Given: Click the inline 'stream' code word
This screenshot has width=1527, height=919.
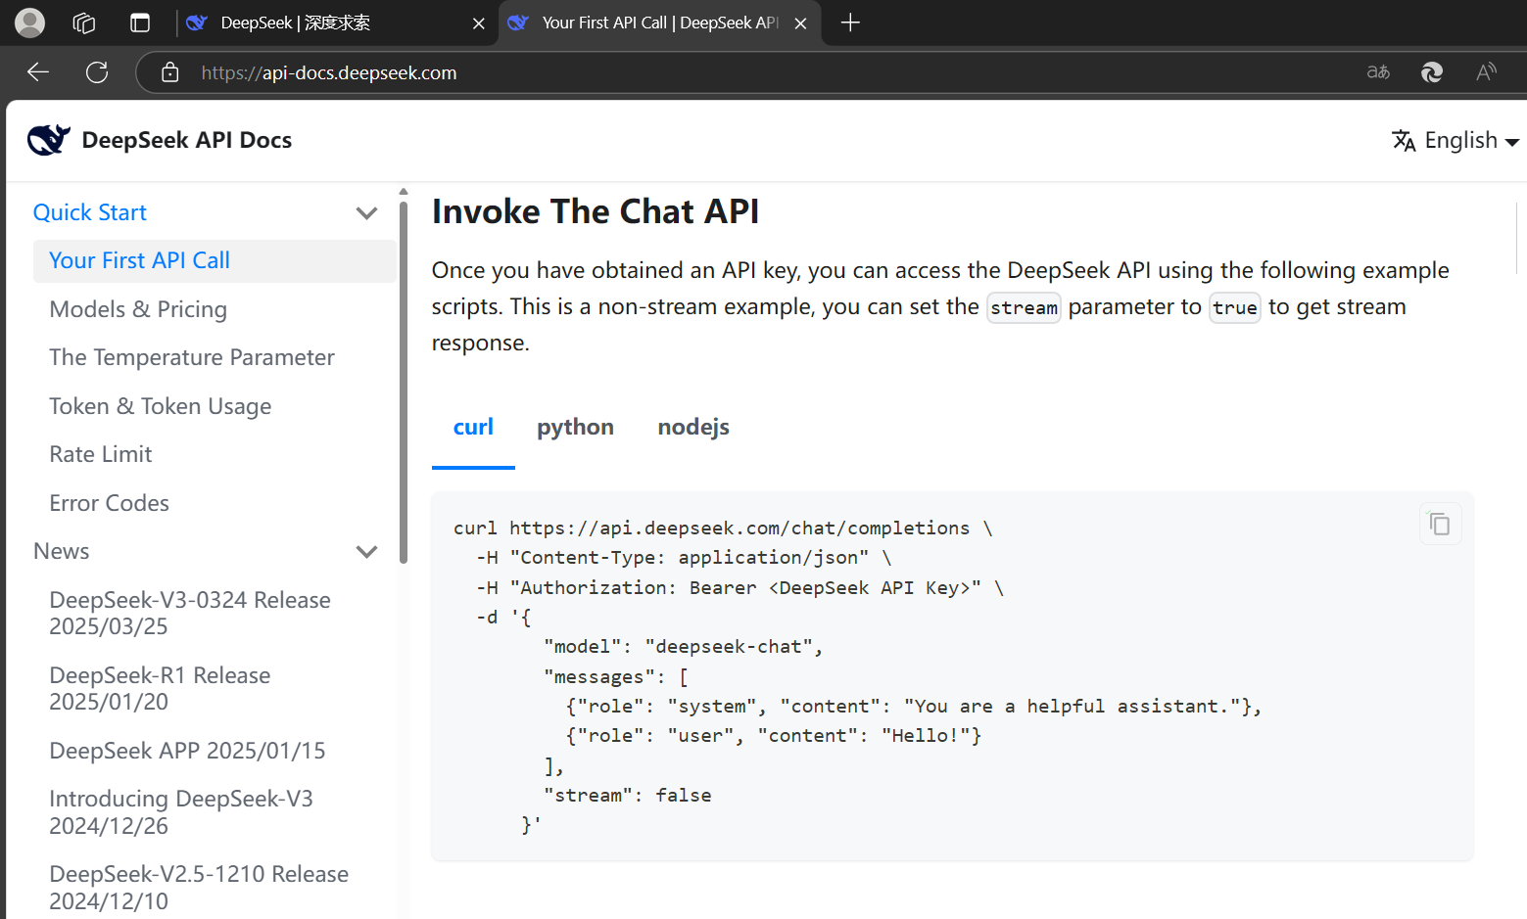Looking at the screenshot, I should pos(1024,307).
